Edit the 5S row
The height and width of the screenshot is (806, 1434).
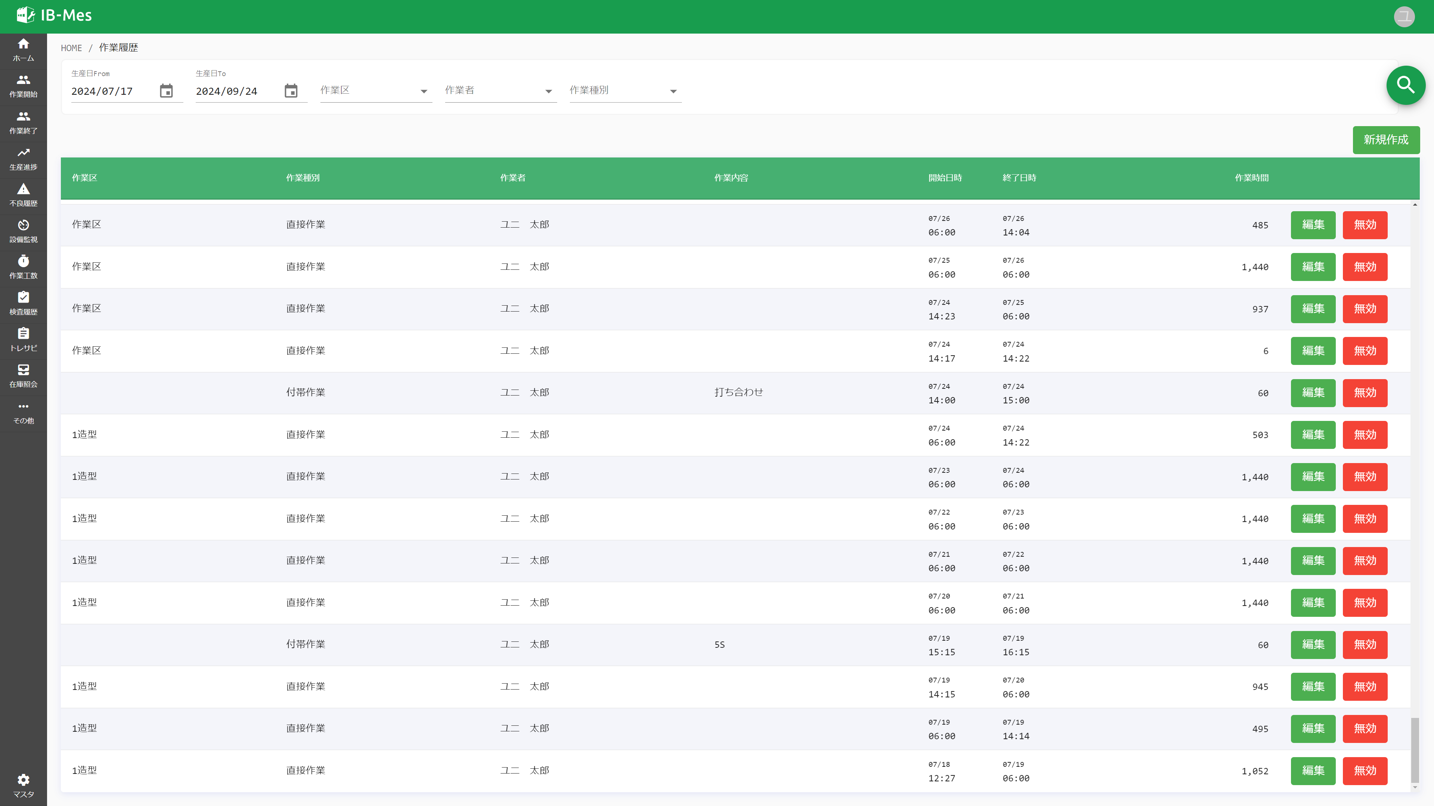pos(1313,645)
